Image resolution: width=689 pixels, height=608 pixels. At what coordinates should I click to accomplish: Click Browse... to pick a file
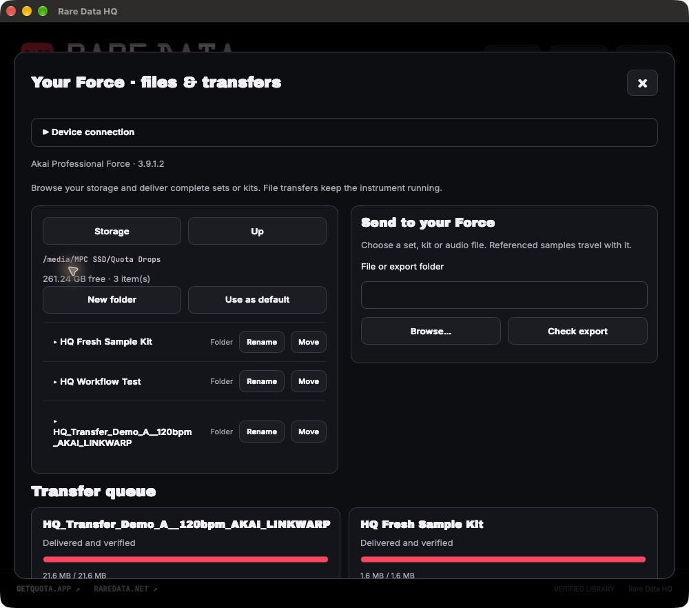click(x=431, y=331)
